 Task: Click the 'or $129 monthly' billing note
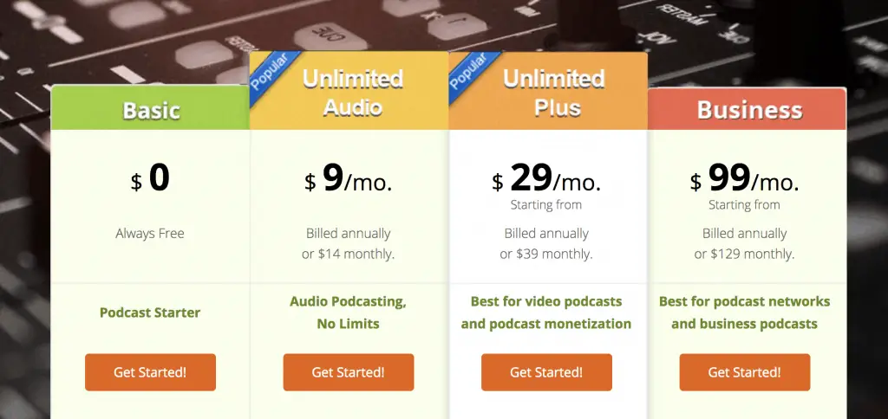click(745, 254)
